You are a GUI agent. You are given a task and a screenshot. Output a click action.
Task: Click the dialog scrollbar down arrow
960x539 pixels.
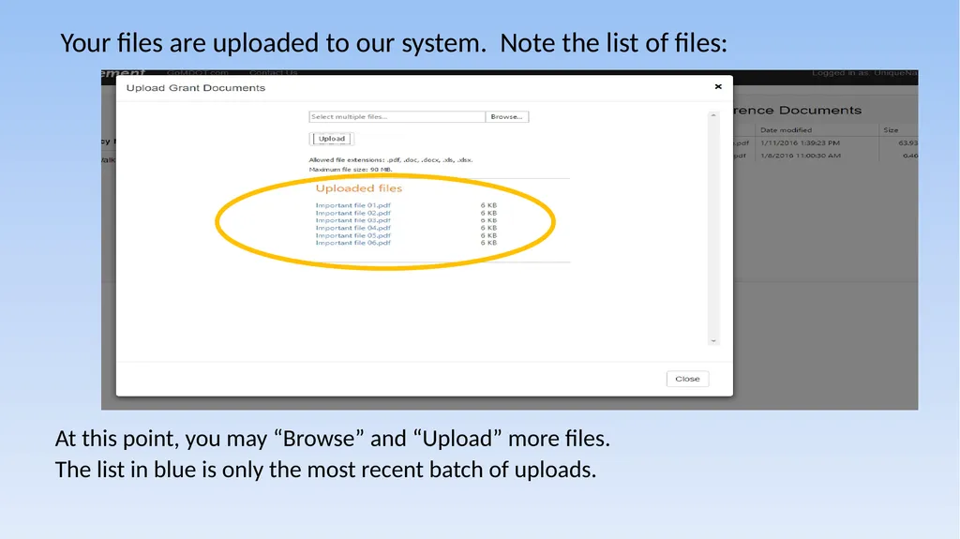(713, 341)
